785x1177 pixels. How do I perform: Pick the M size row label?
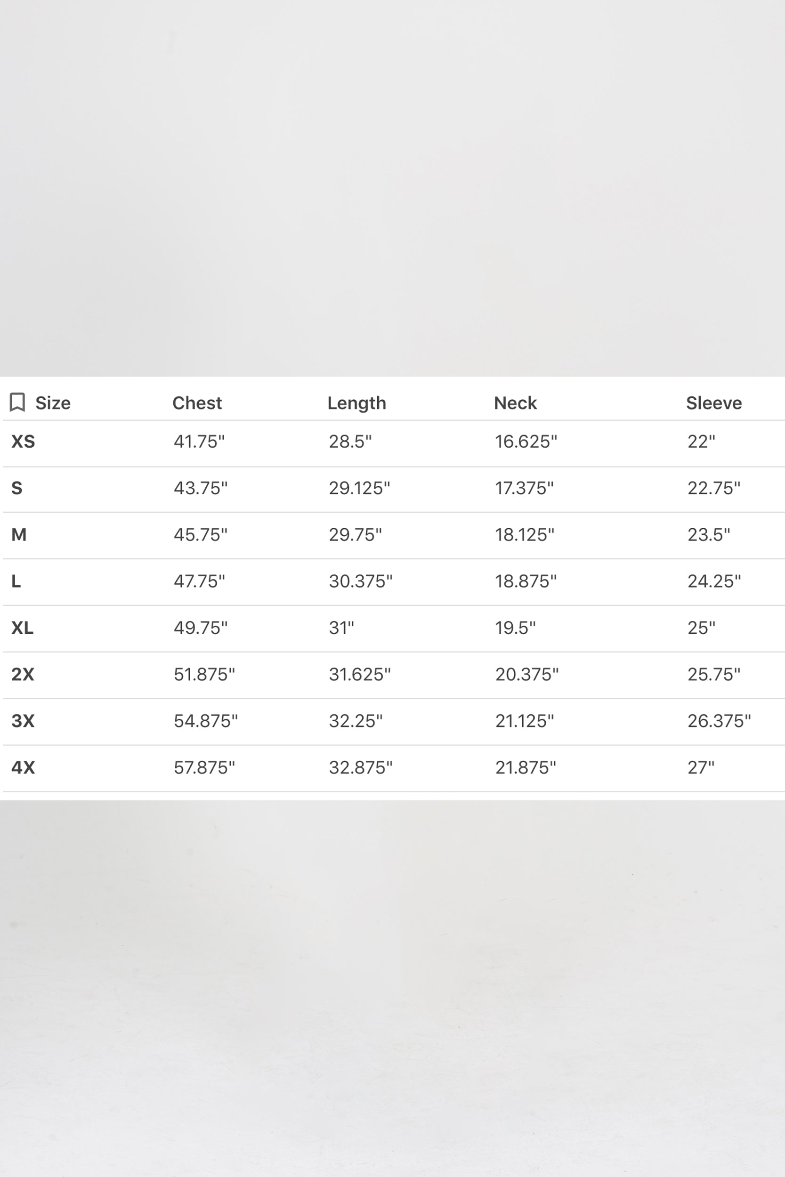pyautogui.click(x=18, y=534)
